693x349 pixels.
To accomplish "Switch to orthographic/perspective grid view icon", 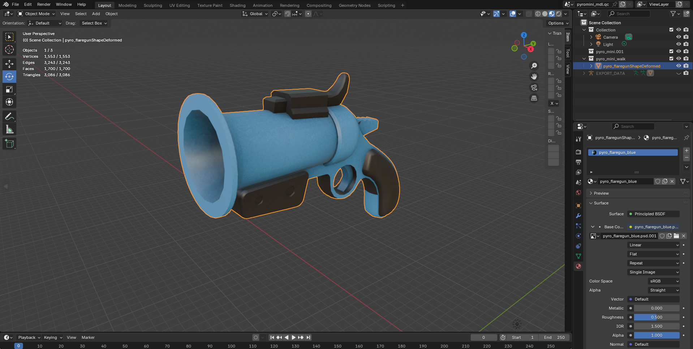I will tap(534, 98).
